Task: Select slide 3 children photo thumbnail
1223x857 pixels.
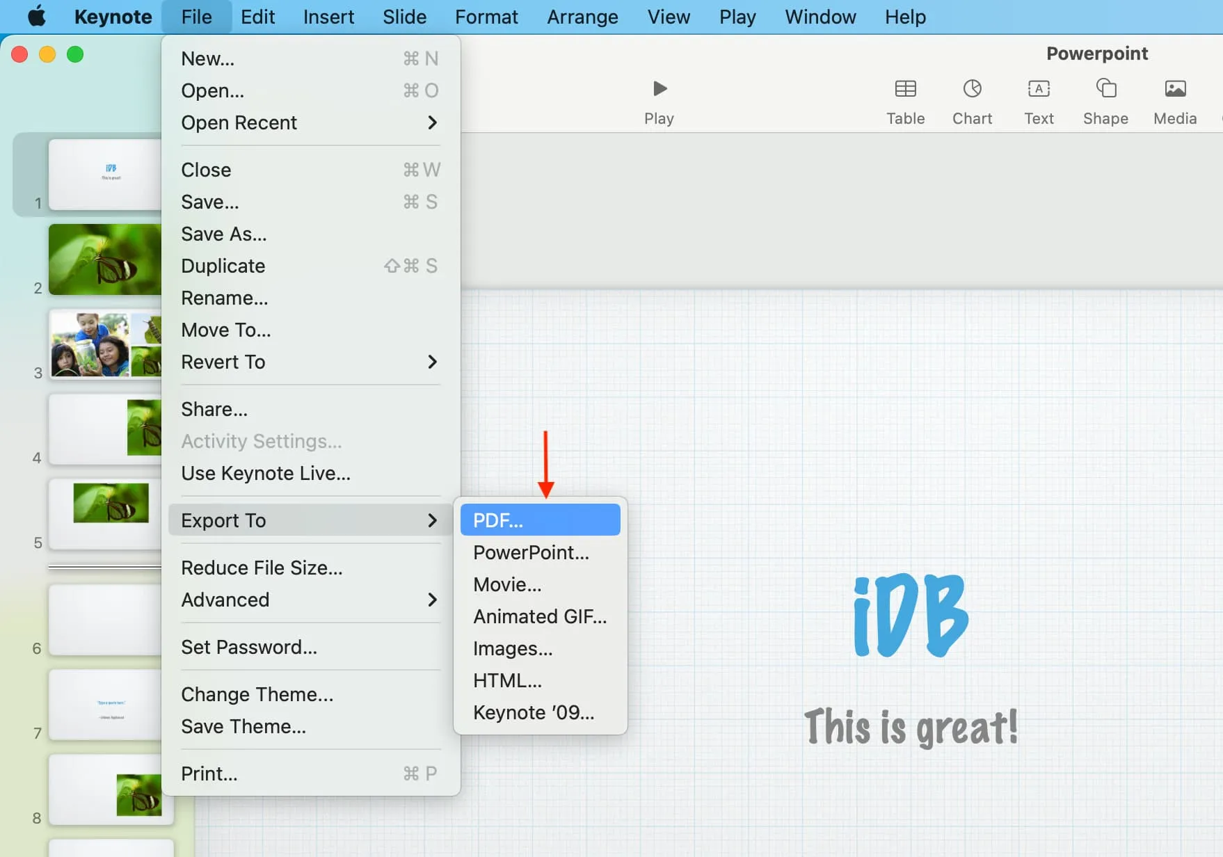Action: [x=104, y=345]
